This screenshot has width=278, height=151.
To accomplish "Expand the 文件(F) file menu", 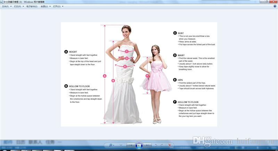I will tap(6, 6).
